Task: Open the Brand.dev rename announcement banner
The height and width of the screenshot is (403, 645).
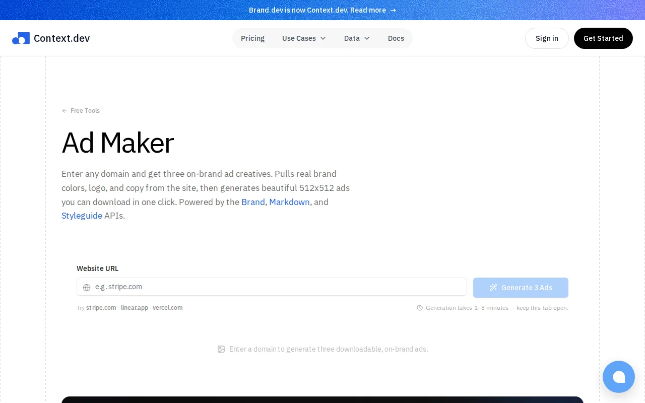Action: pos(322,10)
